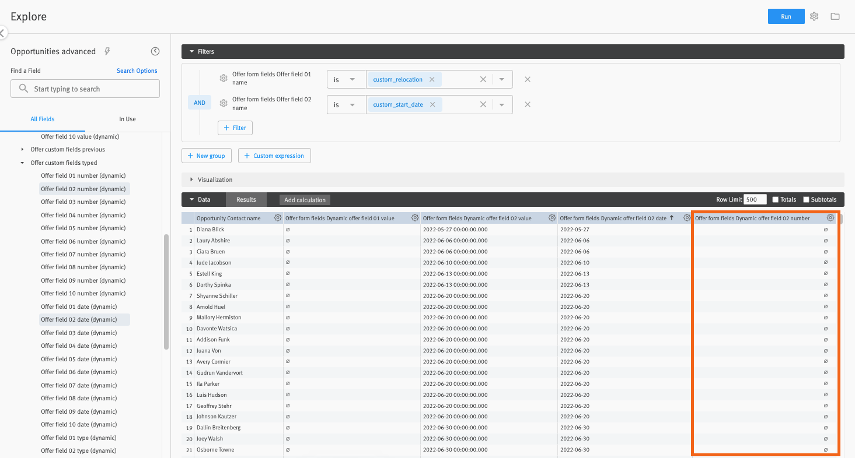Open gear menu for offer field 02 date column
Screen dimensions: 855x458
click(x=687, y=218)
